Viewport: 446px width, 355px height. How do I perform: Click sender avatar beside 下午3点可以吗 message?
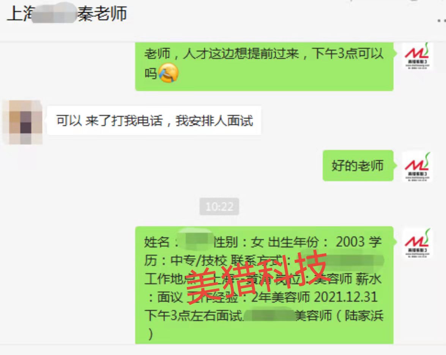(x=417, y=56)
